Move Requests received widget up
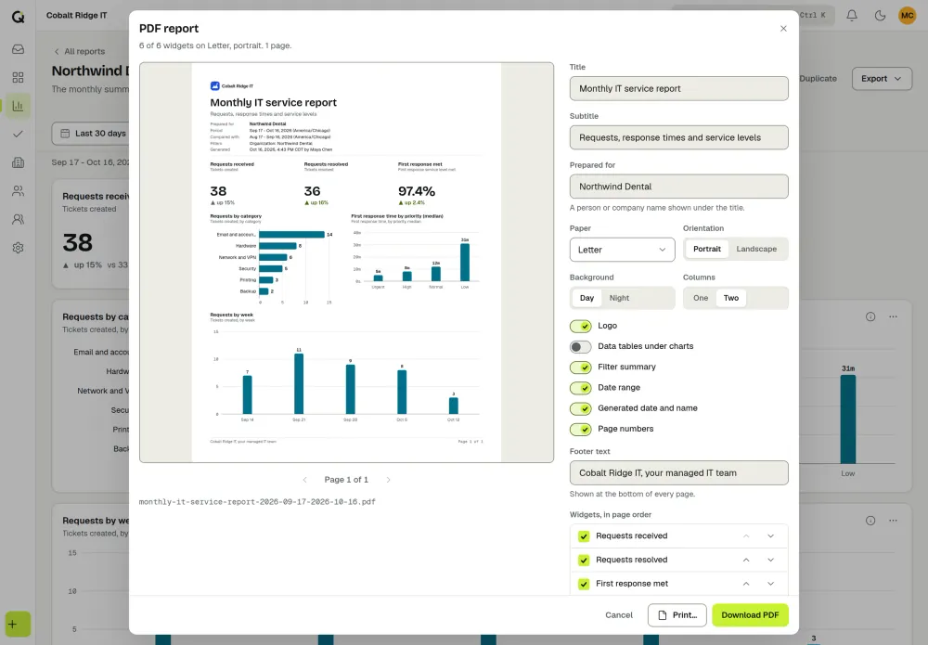The height and width of the screenshot is (645, 928). [x=746, y=536]
